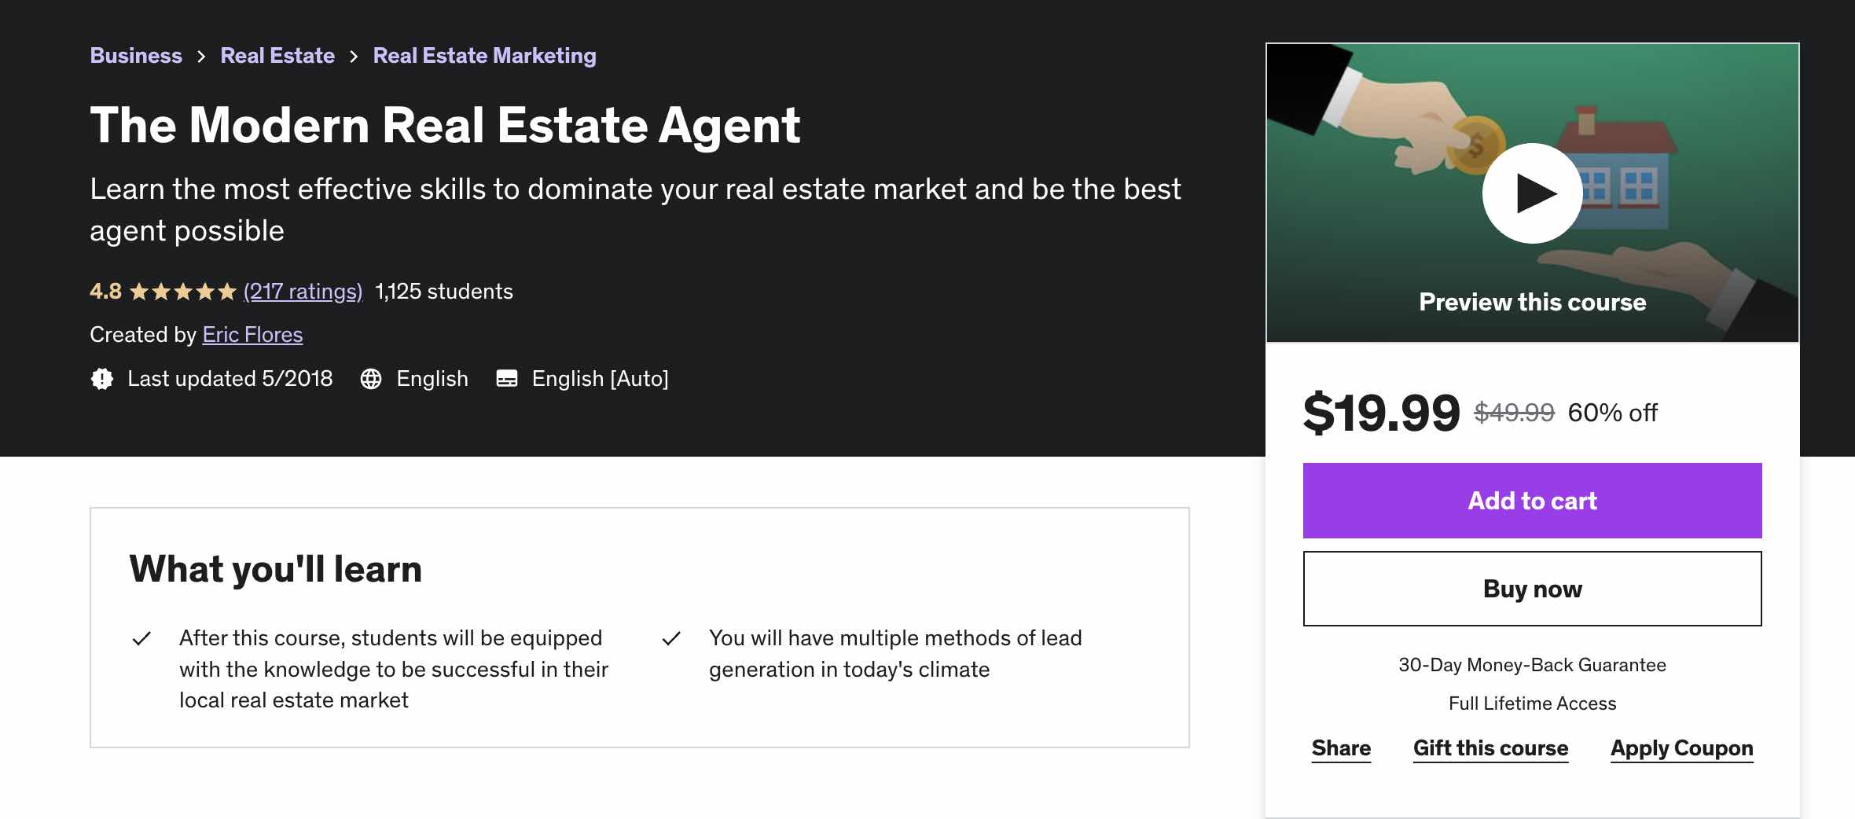
Task: Click chevron after Real Estate breadcrumb
Action: (354, 57)
